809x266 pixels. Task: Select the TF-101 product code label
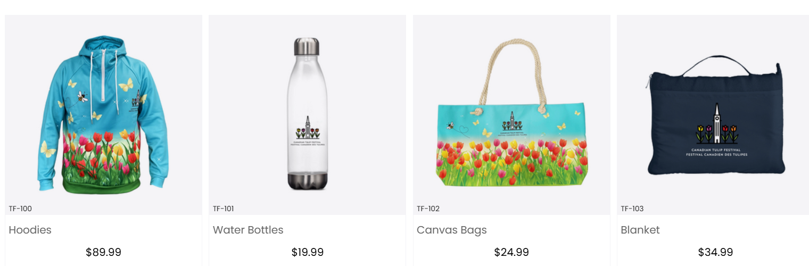224,209
